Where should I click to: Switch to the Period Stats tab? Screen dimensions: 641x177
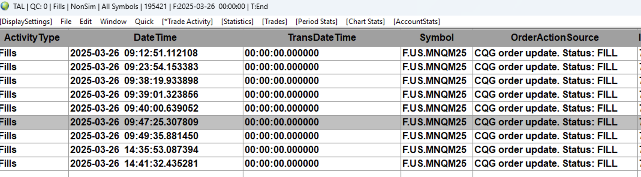[x=317, y=22]
